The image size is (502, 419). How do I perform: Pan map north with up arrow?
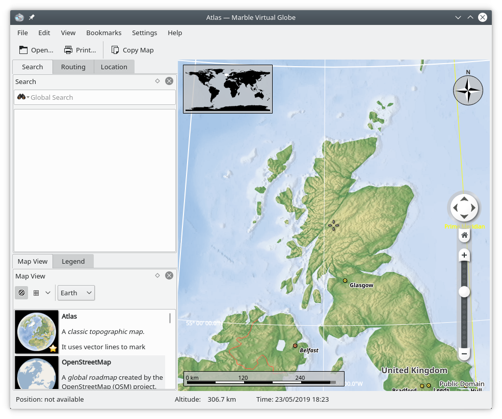[464, 198]
